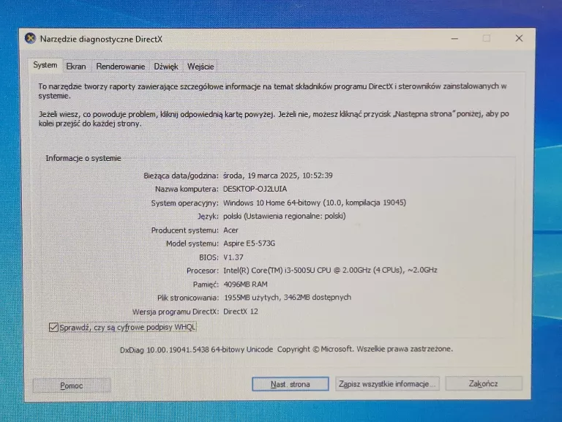
Task: Go to the next page with Nast. strona
Action: pyautogui.click(x=291, y=384)
